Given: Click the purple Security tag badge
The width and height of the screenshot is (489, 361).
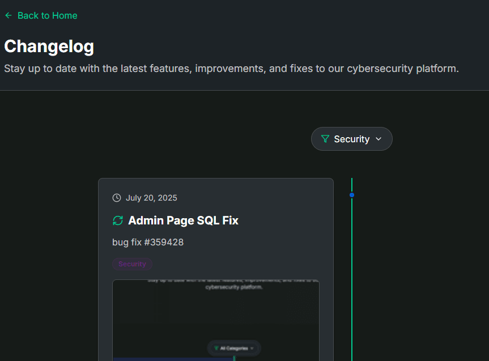Looking at the screenshot, I should (132, 264).
